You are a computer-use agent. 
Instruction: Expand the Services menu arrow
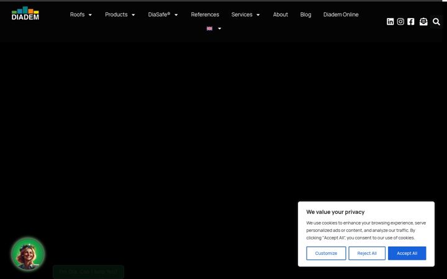(x=258, y=15)
